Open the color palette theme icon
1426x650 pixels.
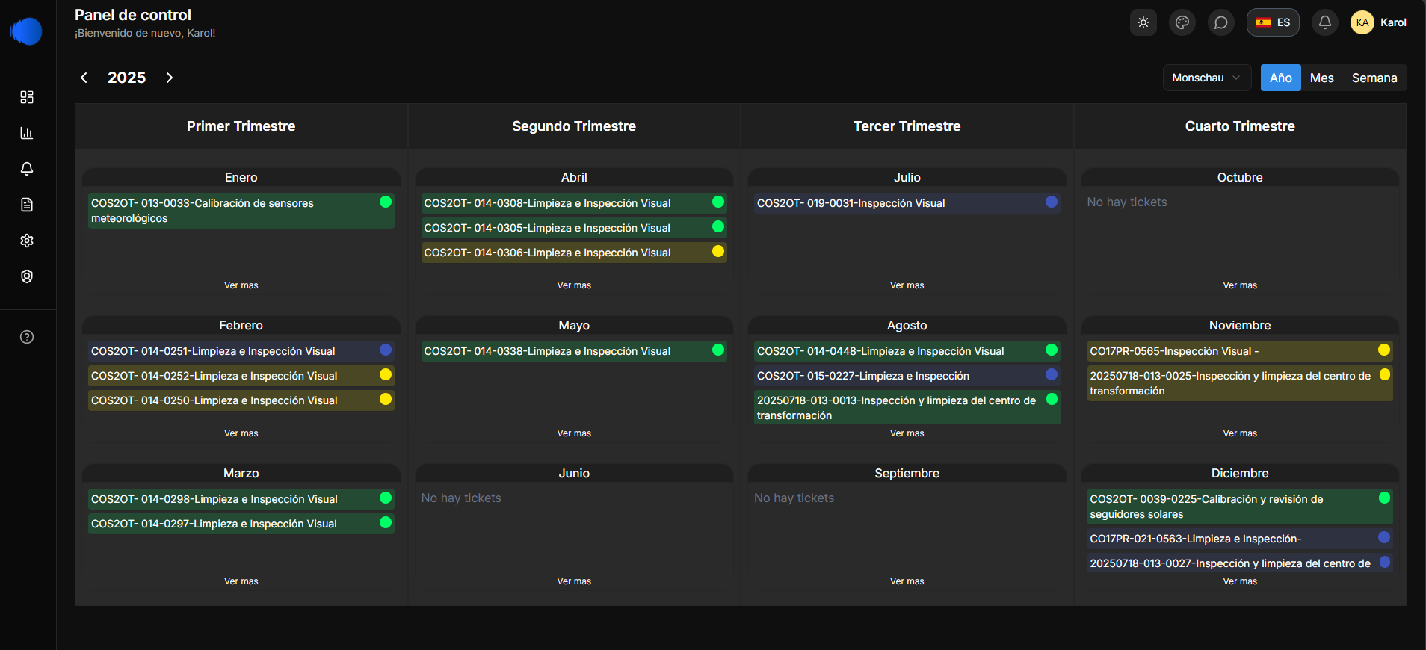(x=1182, y=22)
